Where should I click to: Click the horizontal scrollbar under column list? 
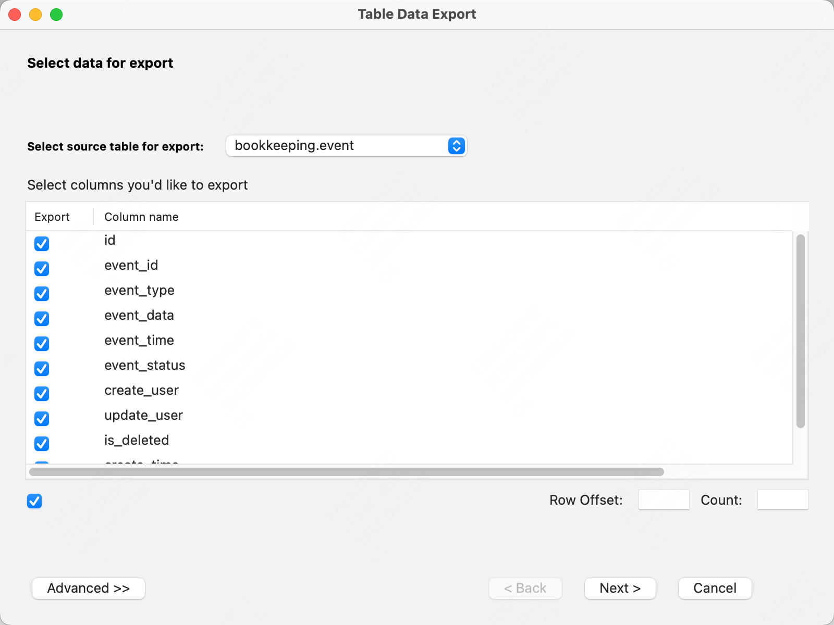click(x=347, y=472)
